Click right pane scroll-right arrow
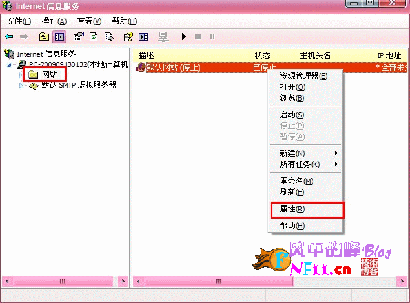410x303 pixels. (x=402, y=281)
